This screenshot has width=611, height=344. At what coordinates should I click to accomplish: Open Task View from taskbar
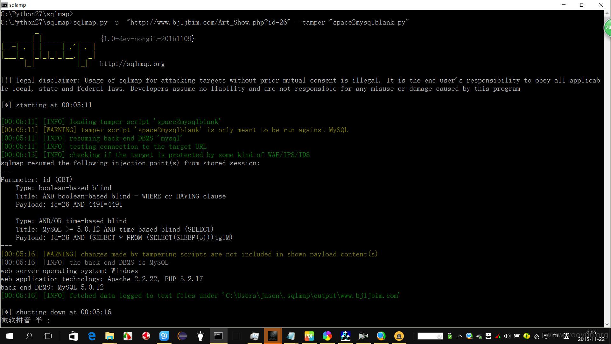(x=48, y=336)
